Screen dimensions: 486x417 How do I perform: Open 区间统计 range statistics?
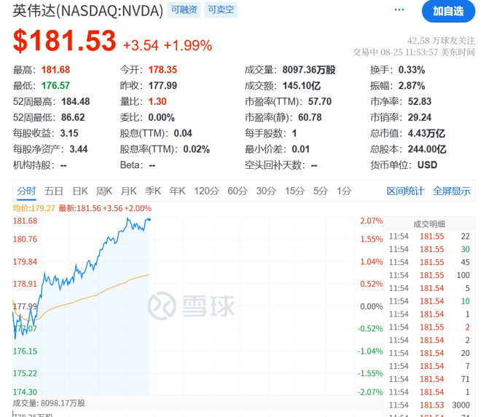405,191
